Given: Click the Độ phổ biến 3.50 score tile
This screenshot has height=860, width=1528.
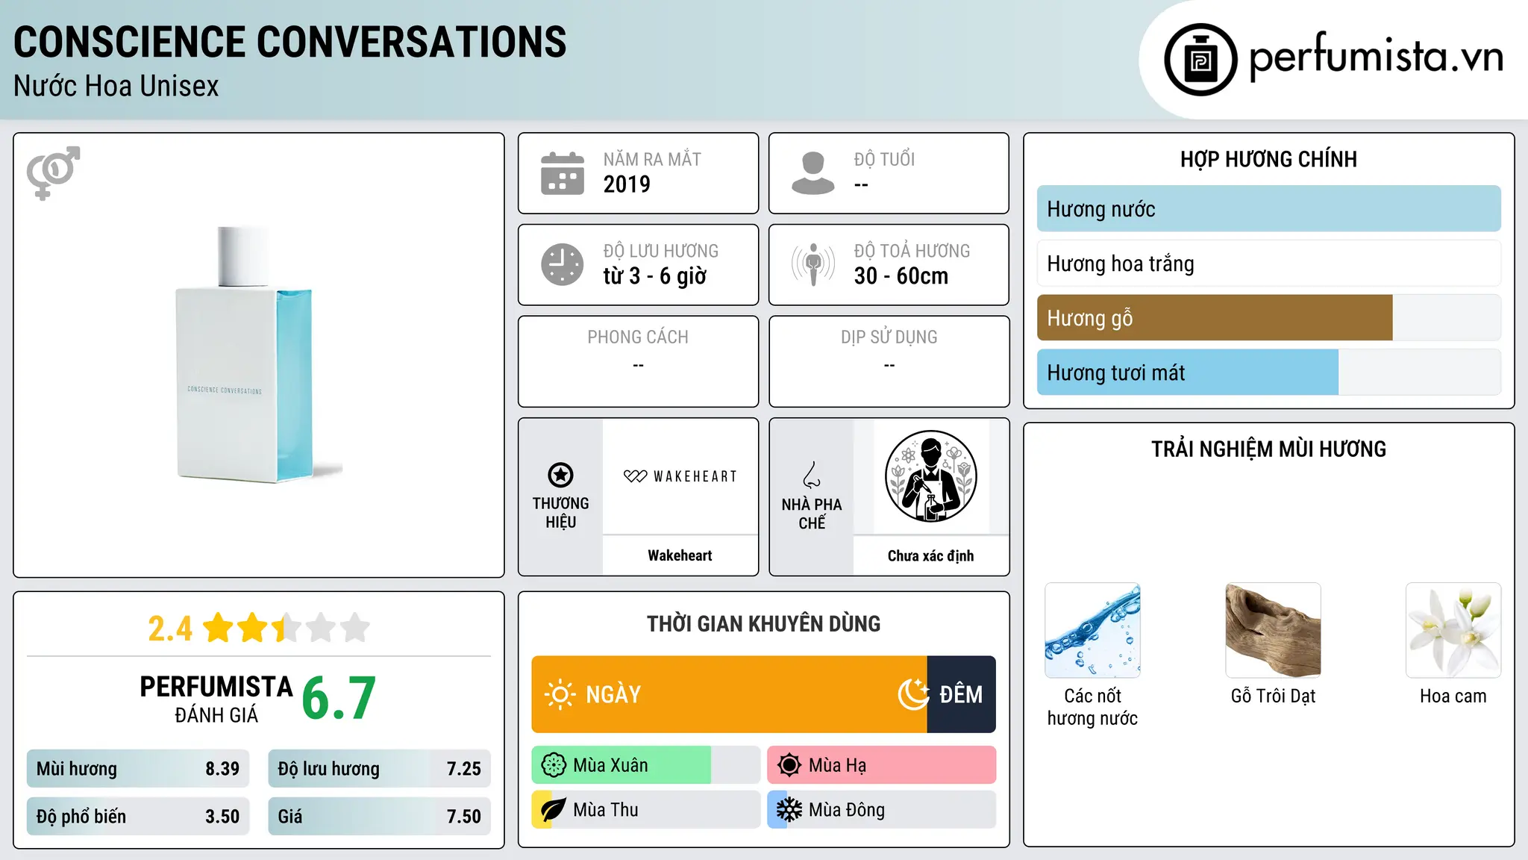Looking at the screenshot, I should click(x=138, y=817).
